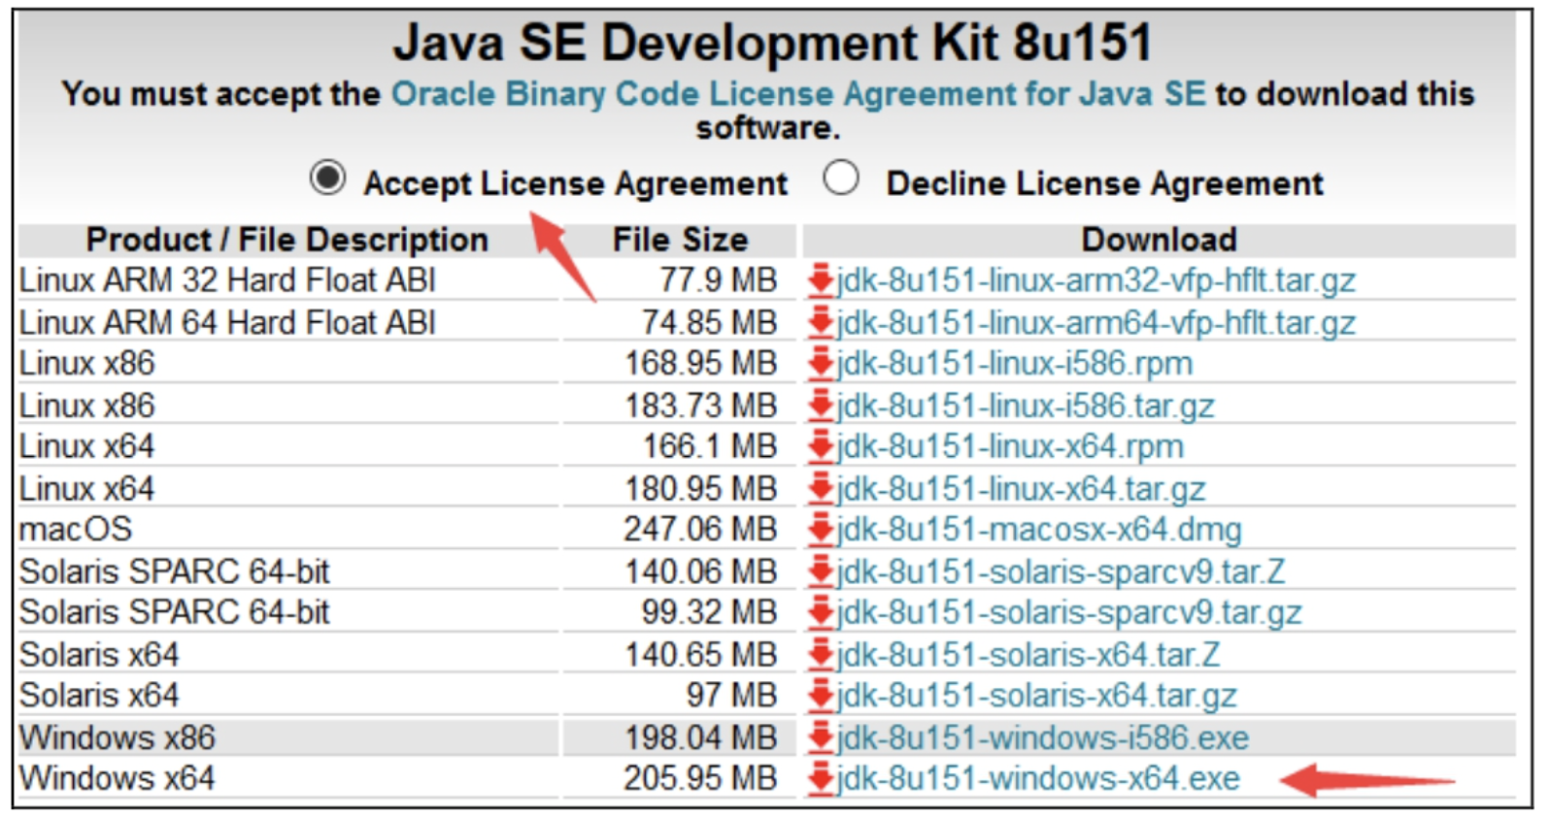Screen dimensions: 1552x815
Task: Click red download icon for linux-arm64 file
Action: (821, 322)
